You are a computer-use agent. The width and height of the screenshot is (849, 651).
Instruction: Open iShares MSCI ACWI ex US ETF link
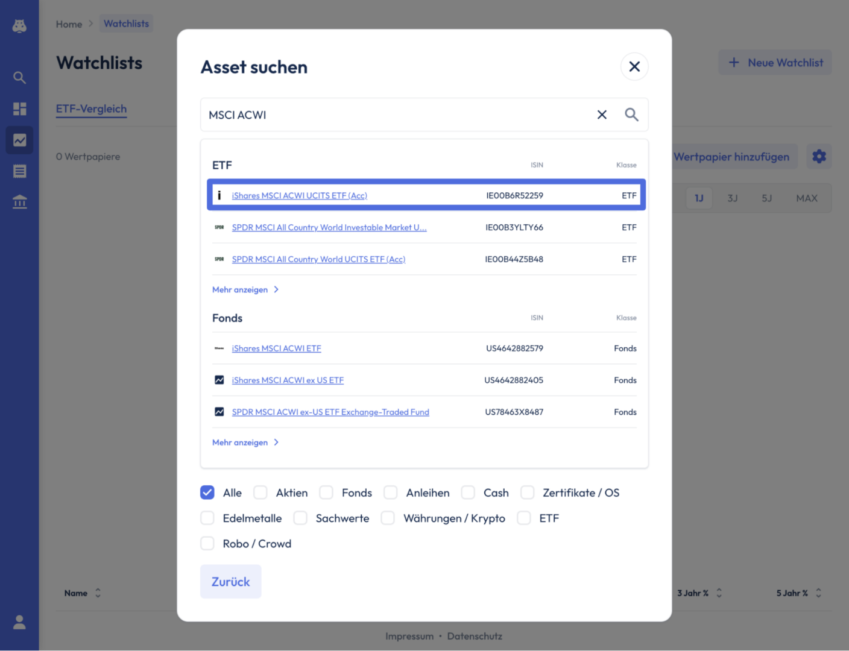click(288, 380)
